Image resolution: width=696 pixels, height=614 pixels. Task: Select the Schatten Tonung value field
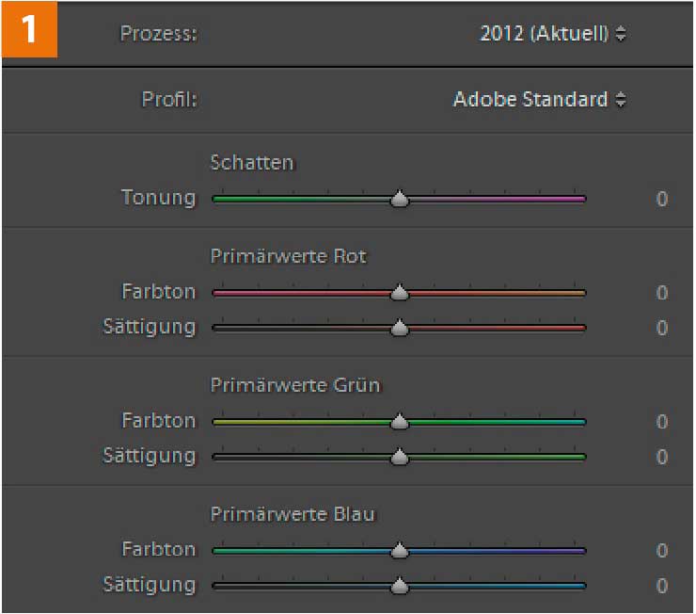[x=662, y=199]
